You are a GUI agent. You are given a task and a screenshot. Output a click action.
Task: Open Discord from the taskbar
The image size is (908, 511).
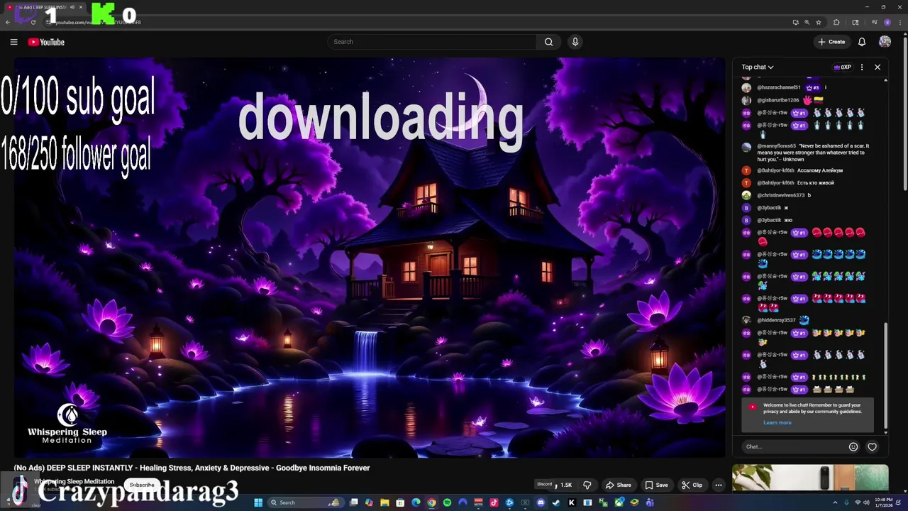click(x=541, y=502)
